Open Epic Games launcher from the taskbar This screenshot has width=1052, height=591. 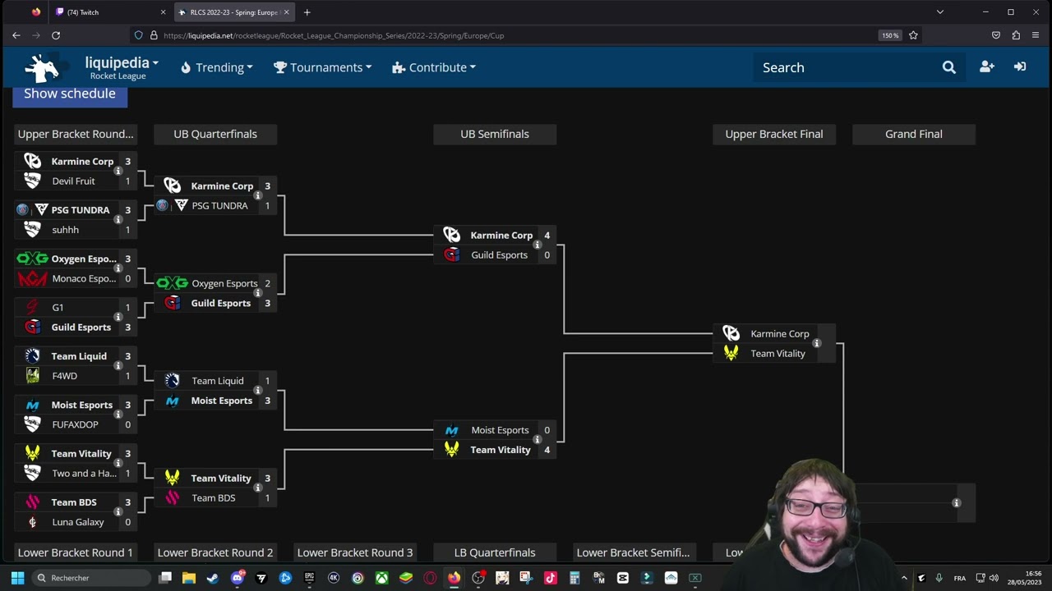[310, 578]
